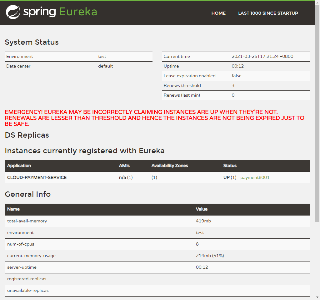This screenshot has height=300, width=320.
Task: Click the vertical scrollbar thumb
Action: click(x=317, y=114)
